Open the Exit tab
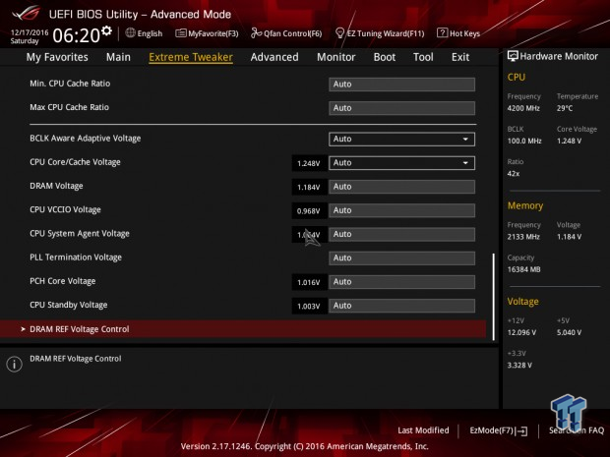 [460, 57]
